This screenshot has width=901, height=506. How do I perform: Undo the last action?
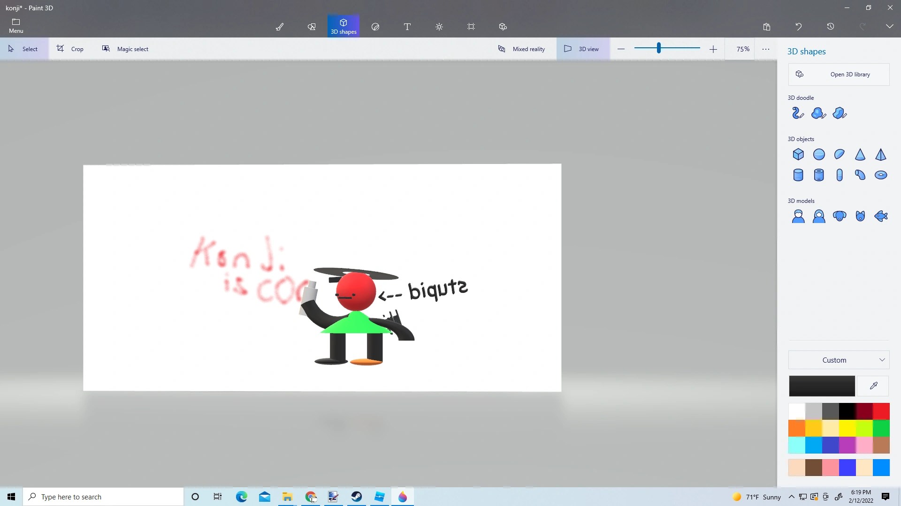tap(799, 27)
